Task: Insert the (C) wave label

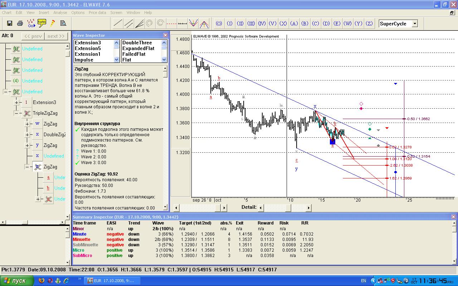Action: coord(316,24)
